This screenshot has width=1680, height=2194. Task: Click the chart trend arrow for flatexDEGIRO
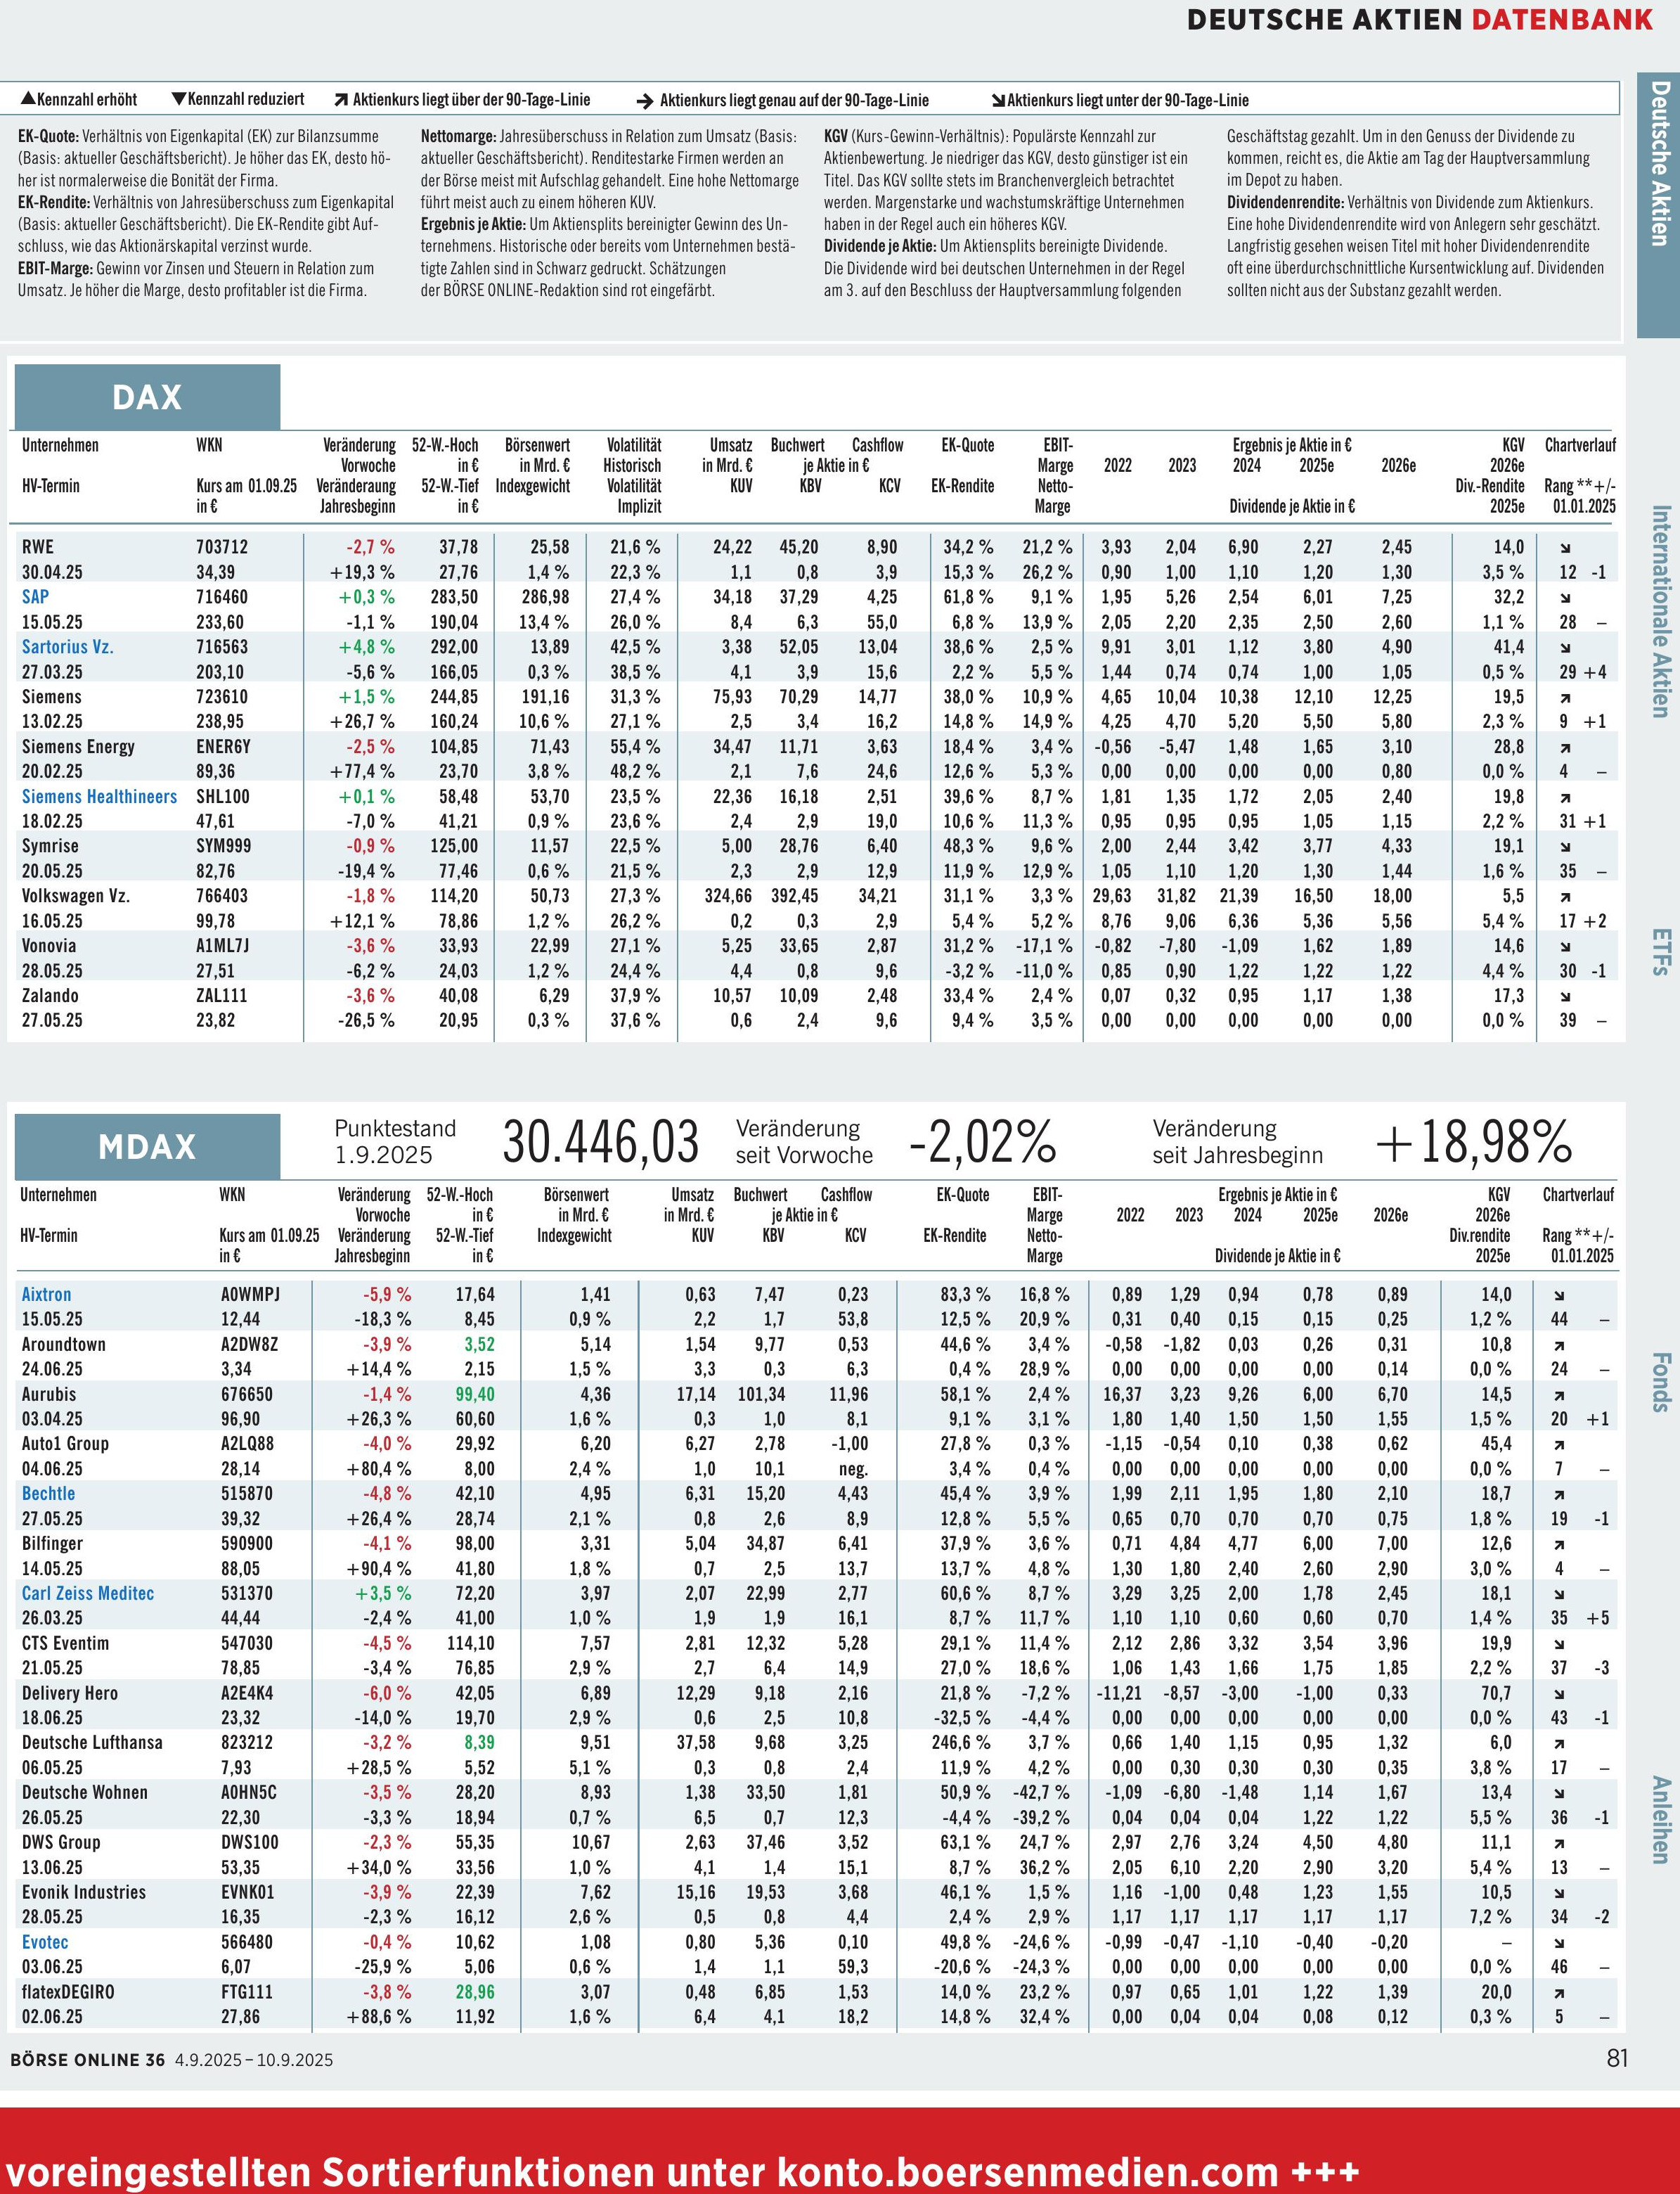(1559, 1993)
